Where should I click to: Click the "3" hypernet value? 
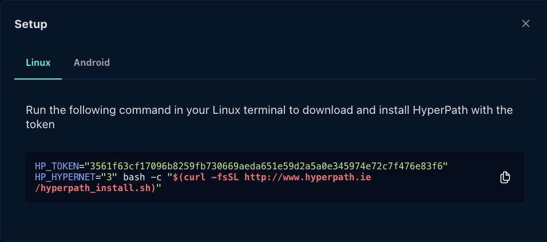pyautogui.click(x=110, y=177)
